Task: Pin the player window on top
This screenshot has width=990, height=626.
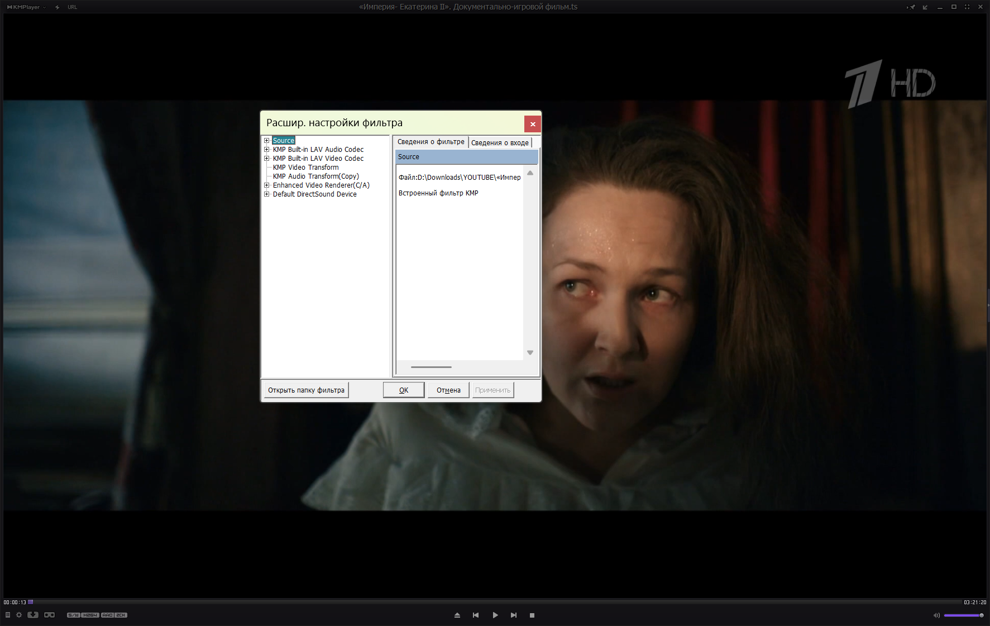Action: pyautogui.click(x=911, y=7)
